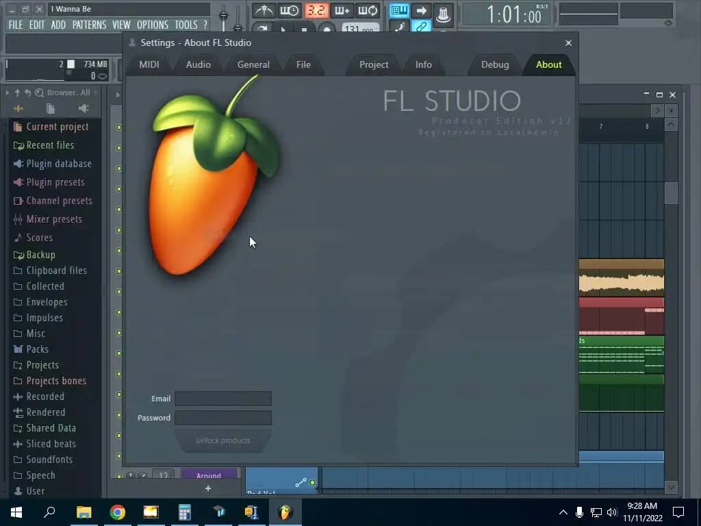Expand the Backup folder

tap(34, 255)
